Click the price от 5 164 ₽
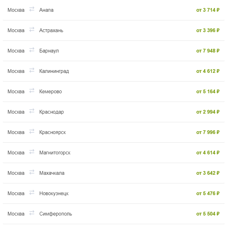 point(208,92)
